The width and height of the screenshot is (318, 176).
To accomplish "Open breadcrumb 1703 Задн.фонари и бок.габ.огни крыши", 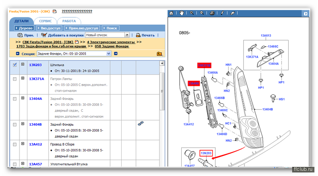I will click(51, 46).
